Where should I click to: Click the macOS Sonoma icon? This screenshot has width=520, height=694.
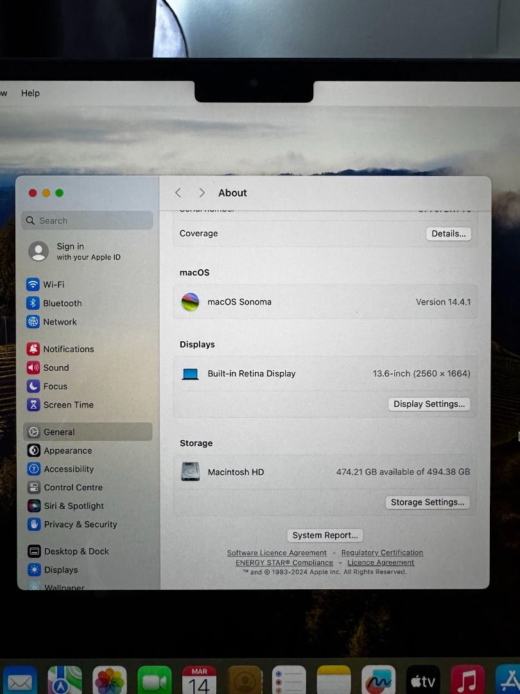point(190,302)
